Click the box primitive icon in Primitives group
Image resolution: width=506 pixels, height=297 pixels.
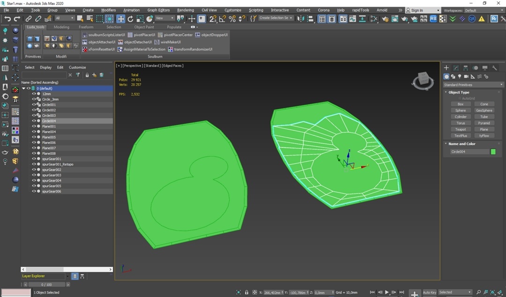30,39
